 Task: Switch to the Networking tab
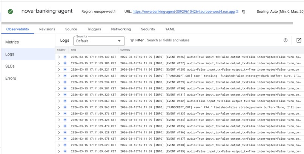pyautogui.click(x=121, y=29)
